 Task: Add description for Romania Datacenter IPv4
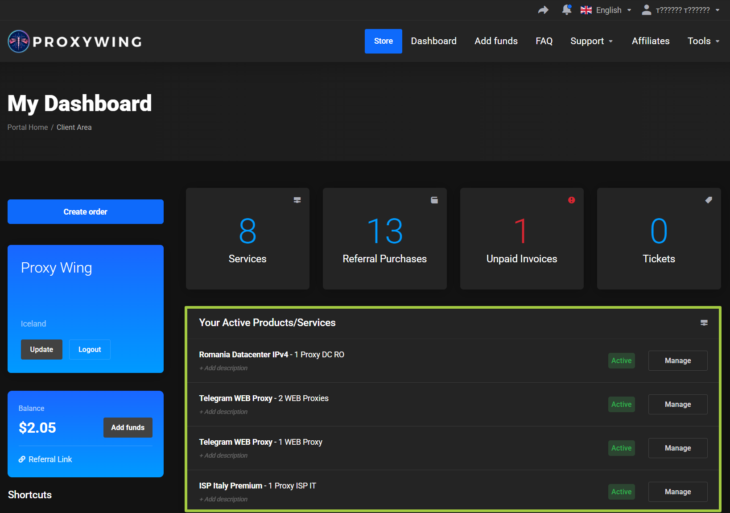223,368
